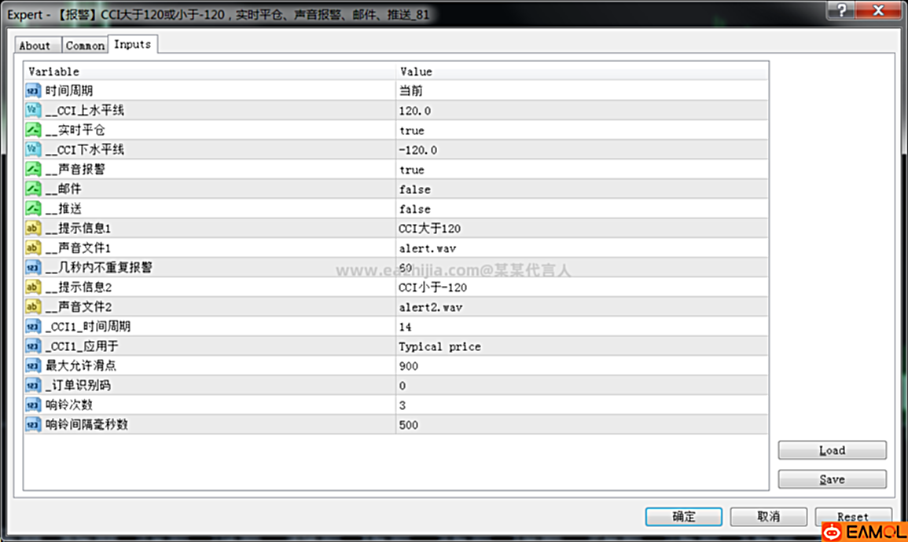This screenshot has width=908, height=542.
Task: Click the help question mark in title bar
Action: pos(841,9)
